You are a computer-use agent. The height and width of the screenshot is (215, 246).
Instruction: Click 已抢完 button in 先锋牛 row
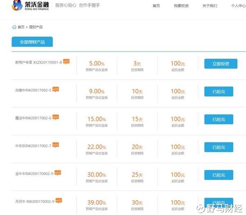click(219, 91)
